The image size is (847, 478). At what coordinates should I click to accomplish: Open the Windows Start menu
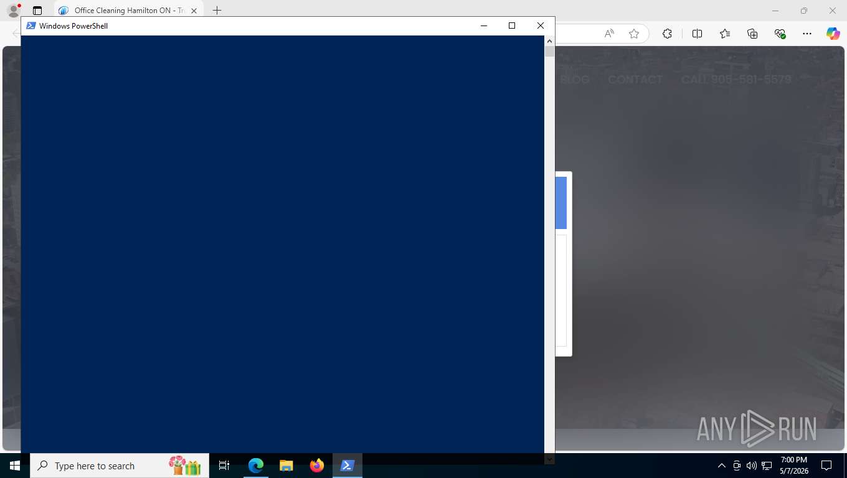[x=15, y=466]
